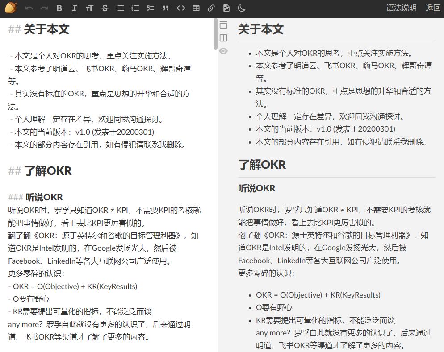Open the 语法说明 syntax guide

pos(401,8)
